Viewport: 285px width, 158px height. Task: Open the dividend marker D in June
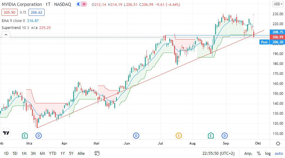136,135
